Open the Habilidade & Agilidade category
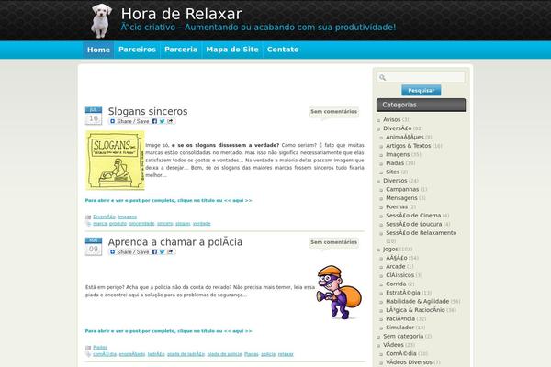 coord(418,301)
